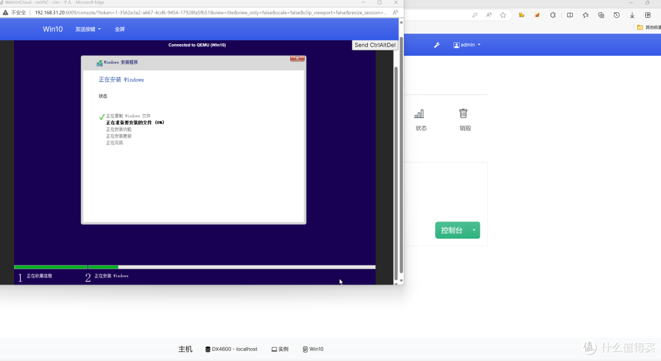Click '正在安装功能' status line
The width and height of the screenshot is (661, 361).
tap(119, 129)
